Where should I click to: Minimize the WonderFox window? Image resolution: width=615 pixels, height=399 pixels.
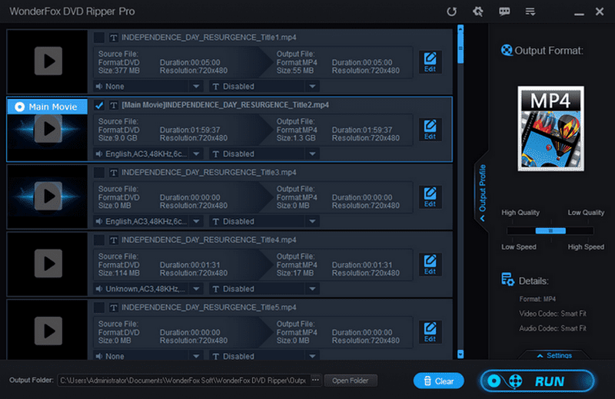(579, 12)
